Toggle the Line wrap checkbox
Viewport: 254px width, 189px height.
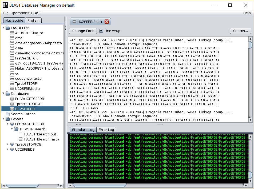tap(101, 31)
